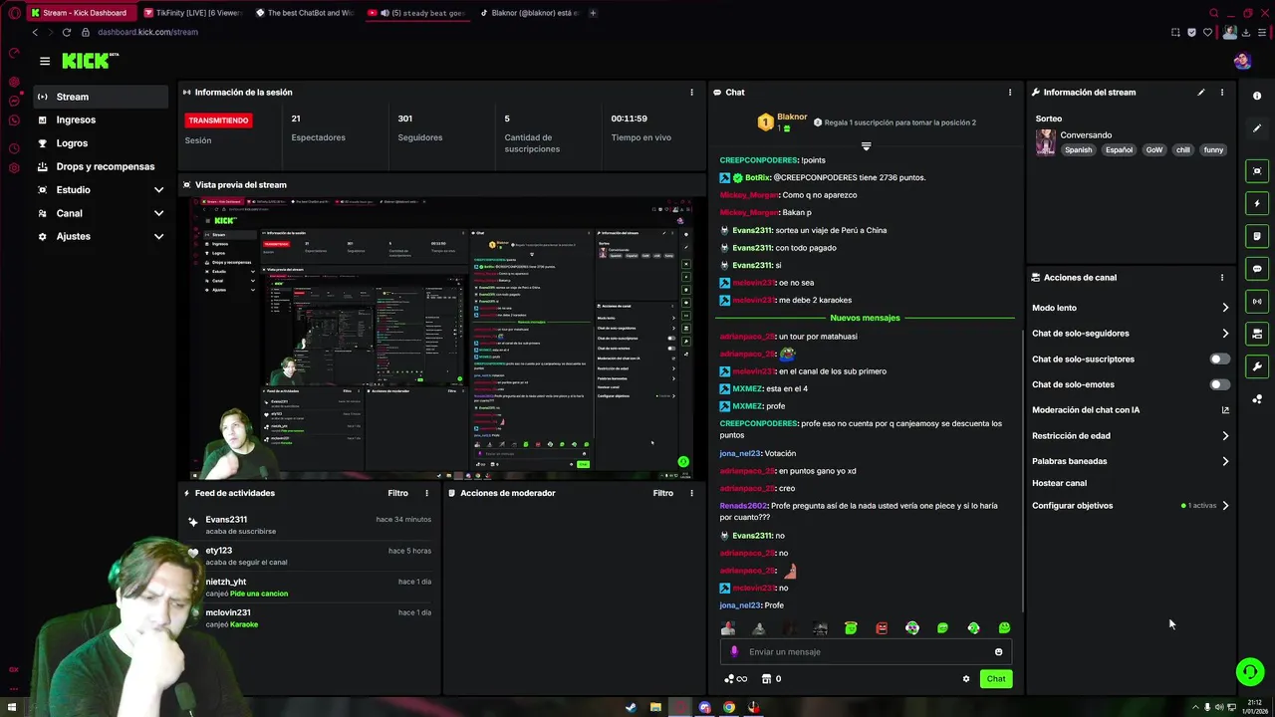Open Configurar objetivos settings

point(1131,506)
